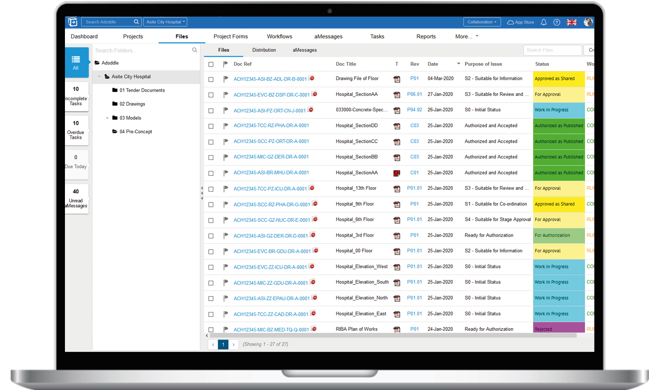Check the select-all checkbox in the header row

pos(211,64)
